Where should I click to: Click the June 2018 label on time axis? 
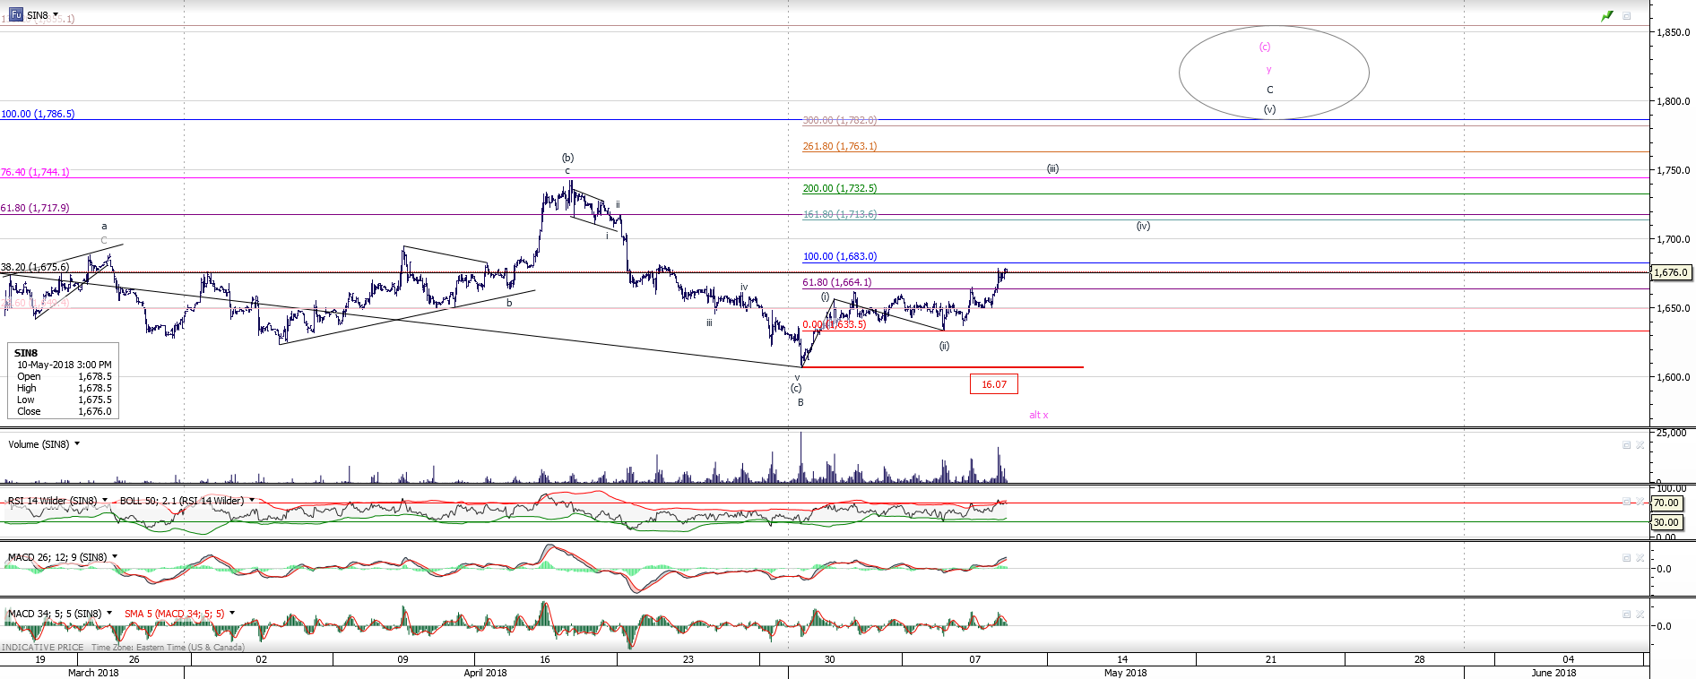(x=1553, y=673)
